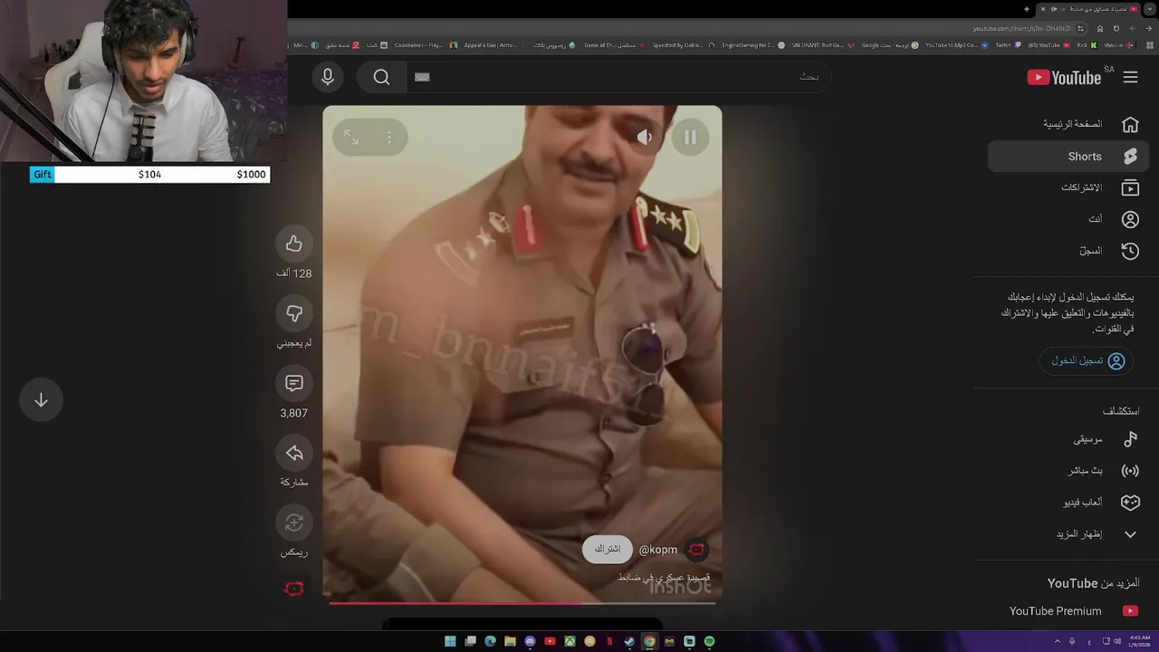Image resolution: width=1159 pixels, height=652 pixels.
Task: Open the History sidebar item
Action: click(1068, 251)
